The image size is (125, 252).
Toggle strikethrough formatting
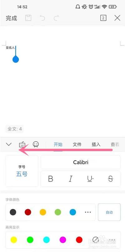[x=110, y=179]
